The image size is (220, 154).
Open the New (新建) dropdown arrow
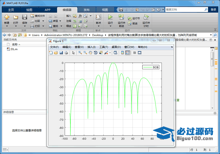pos(7,26)
